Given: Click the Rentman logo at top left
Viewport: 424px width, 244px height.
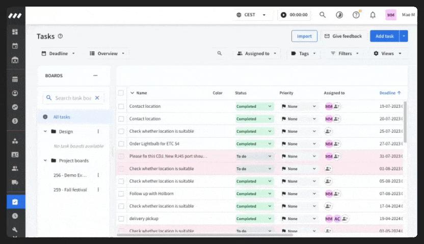Looking at the screenshot, I should pyautogui.click(x=15, y=16).
